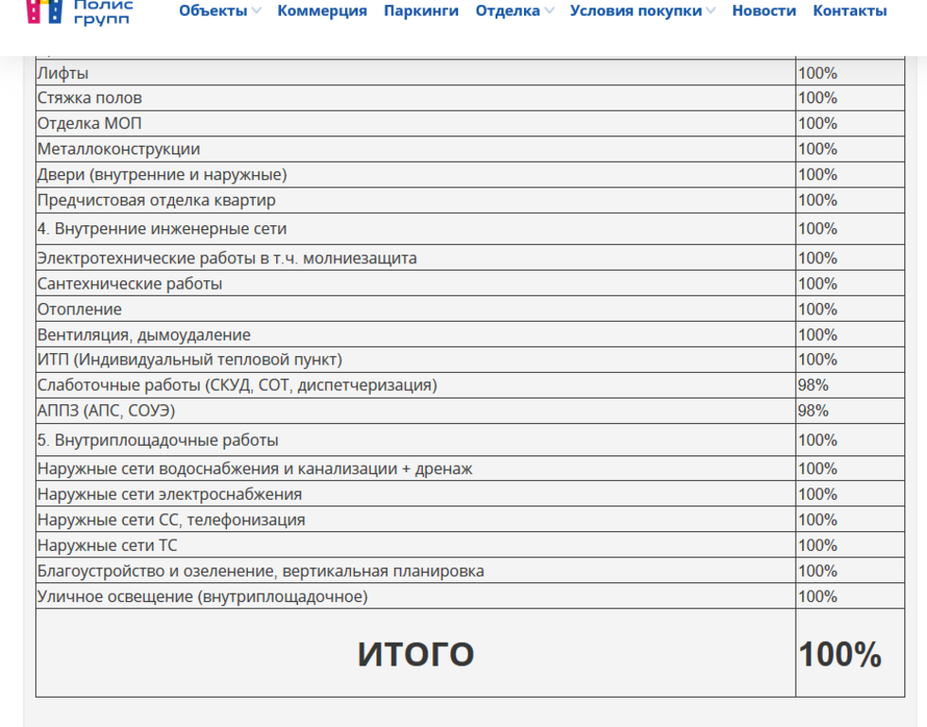
Task: Expand the Объекты dropdown arrow
Action: [256, 10]
